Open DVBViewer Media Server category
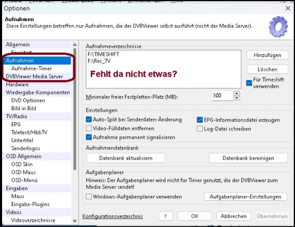 coord(35,76)
